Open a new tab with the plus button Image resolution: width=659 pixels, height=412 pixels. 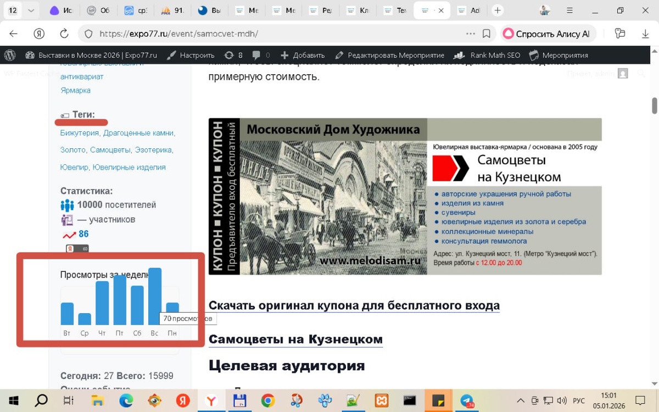[x=498, y=10]
